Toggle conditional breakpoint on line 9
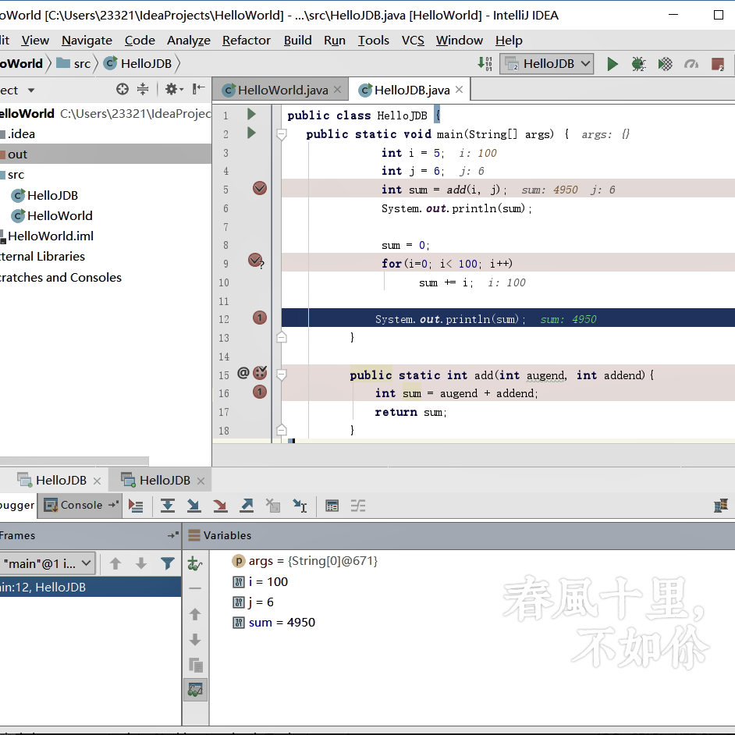The height and width of the screenshot is (735, 735). point(256,261)
